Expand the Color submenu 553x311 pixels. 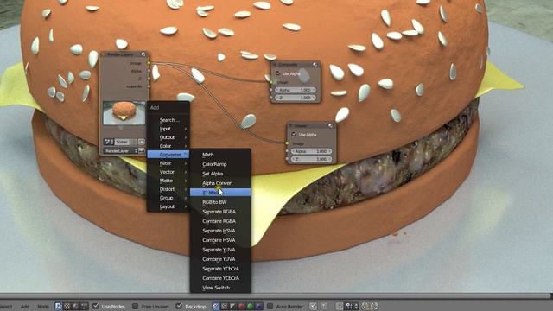coord(168,146)
